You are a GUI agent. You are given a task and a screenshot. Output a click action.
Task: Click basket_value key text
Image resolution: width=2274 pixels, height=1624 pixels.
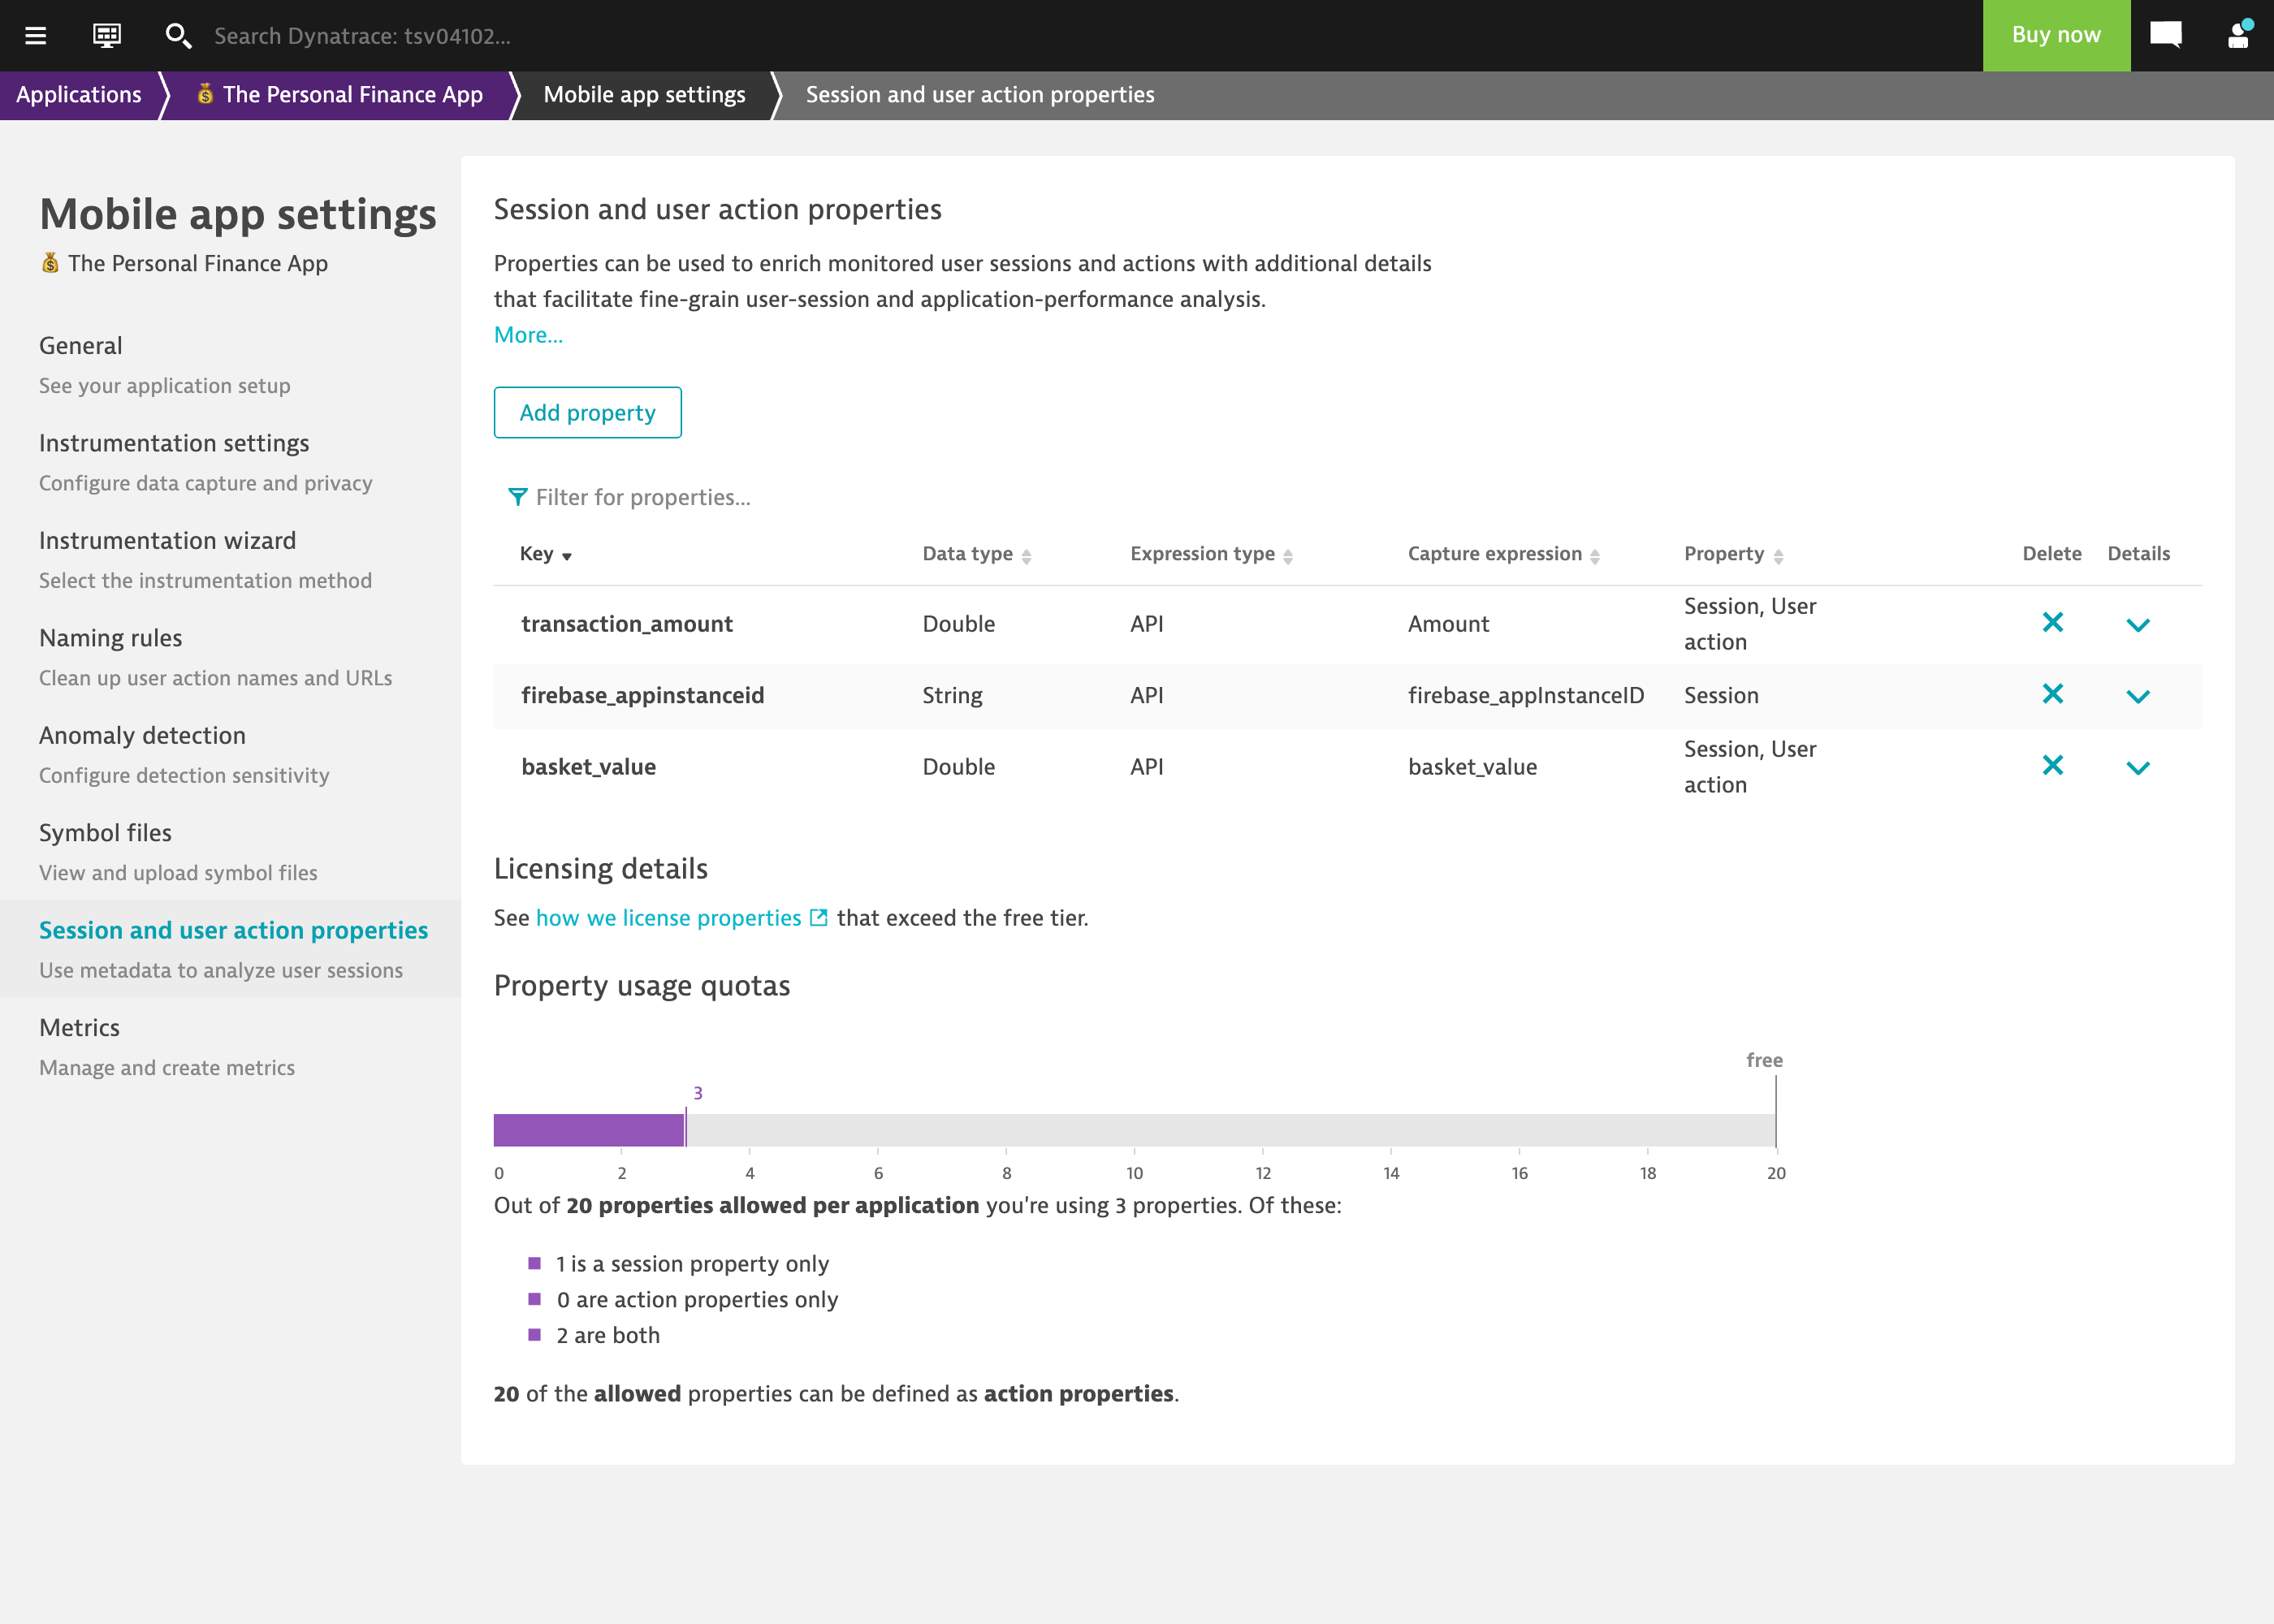589,767
